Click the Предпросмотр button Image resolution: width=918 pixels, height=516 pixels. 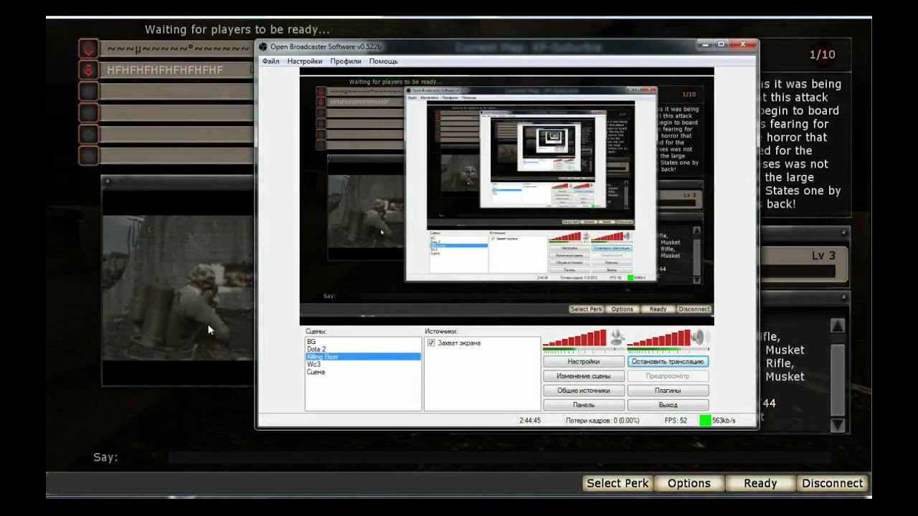pyautogui.click(x=668, y=376)
